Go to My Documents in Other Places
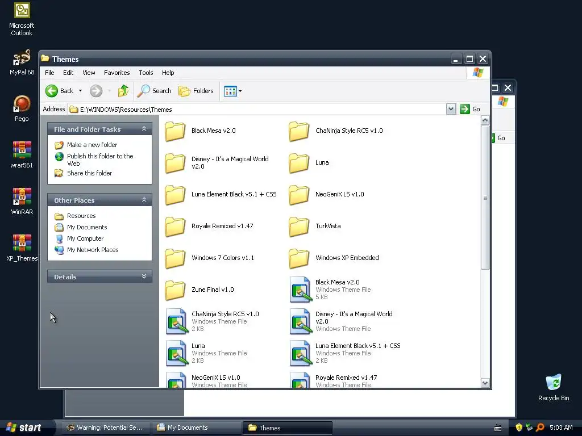 click(81, 227)
